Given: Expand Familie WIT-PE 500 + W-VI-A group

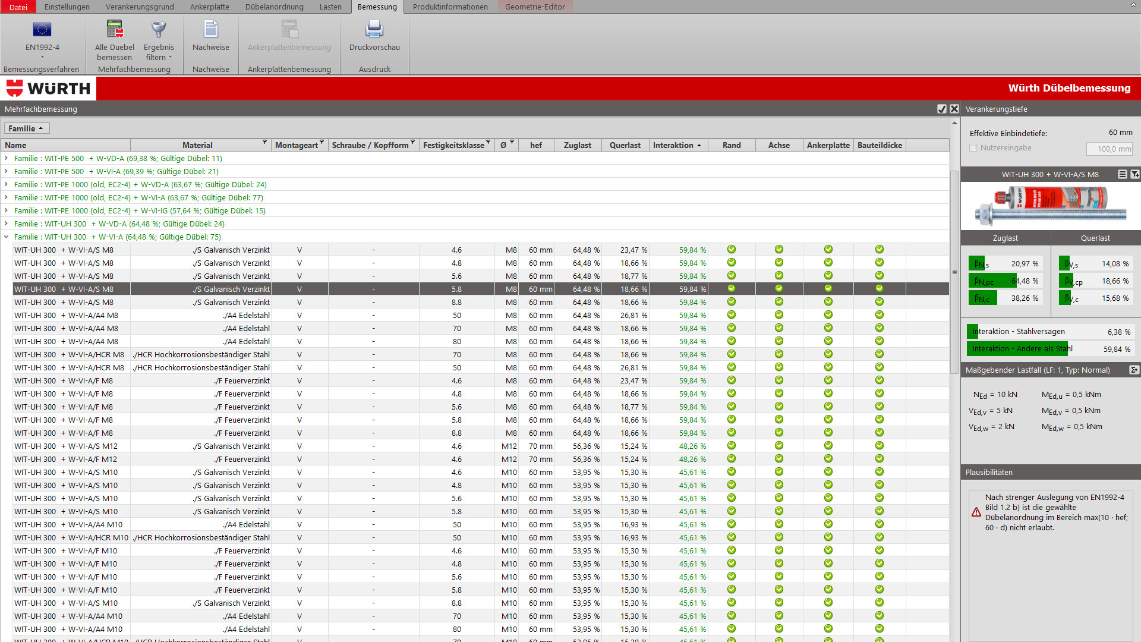Looking at the screenshot, I should click(x=7, y=171).
